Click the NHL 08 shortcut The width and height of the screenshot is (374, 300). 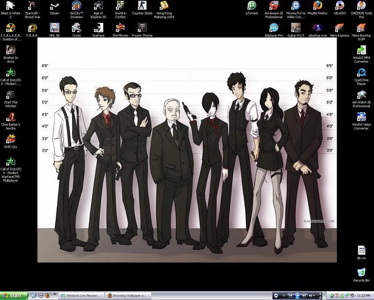(x=54, y=30)
